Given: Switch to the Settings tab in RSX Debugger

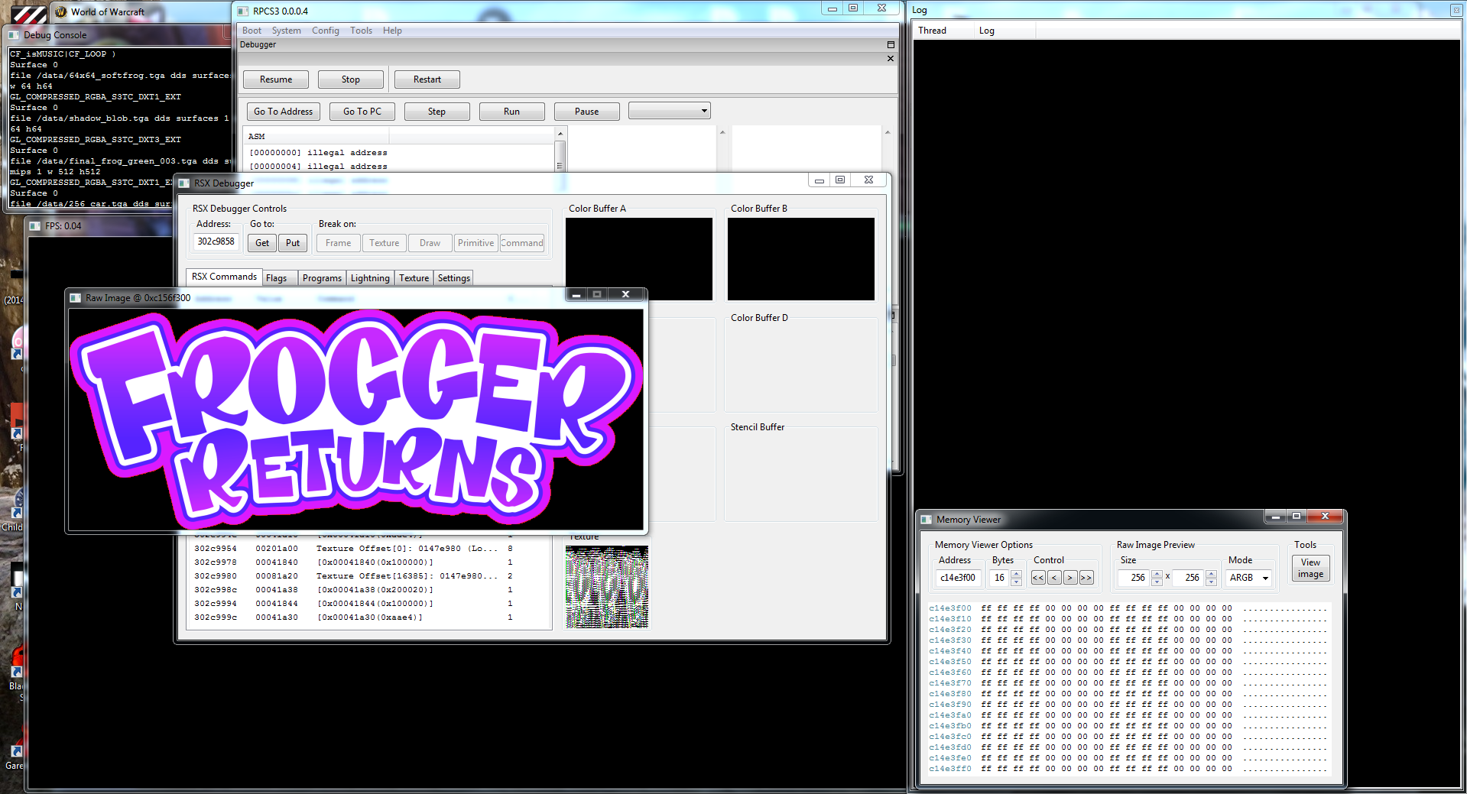Looking at the screenshot, I should pos(453,278).
